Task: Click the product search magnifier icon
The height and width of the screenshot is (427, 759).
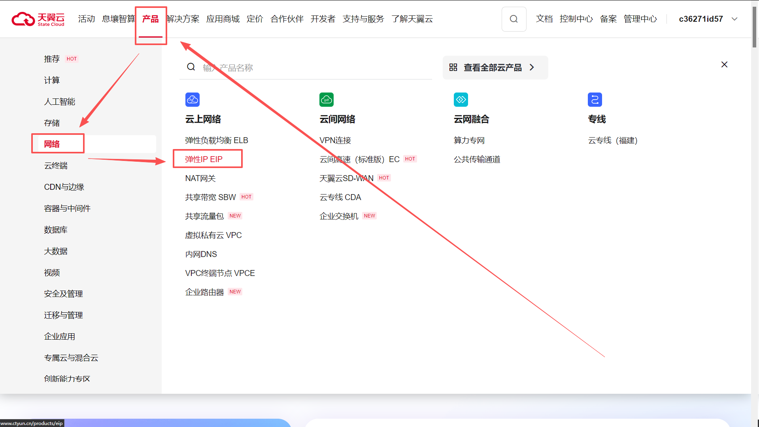Action: [x=191, y=67]
